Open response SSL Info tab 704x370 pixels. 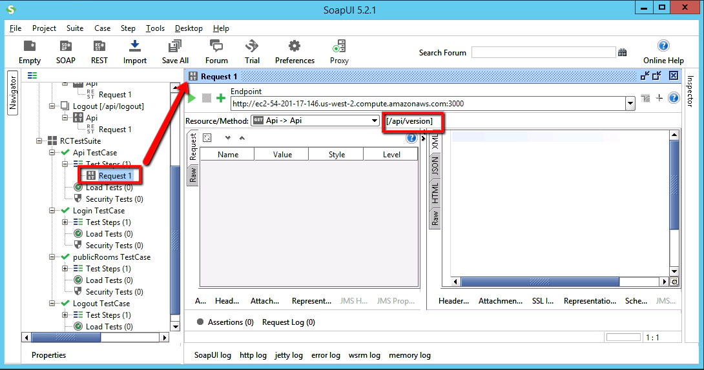click(x=543, y=301)
